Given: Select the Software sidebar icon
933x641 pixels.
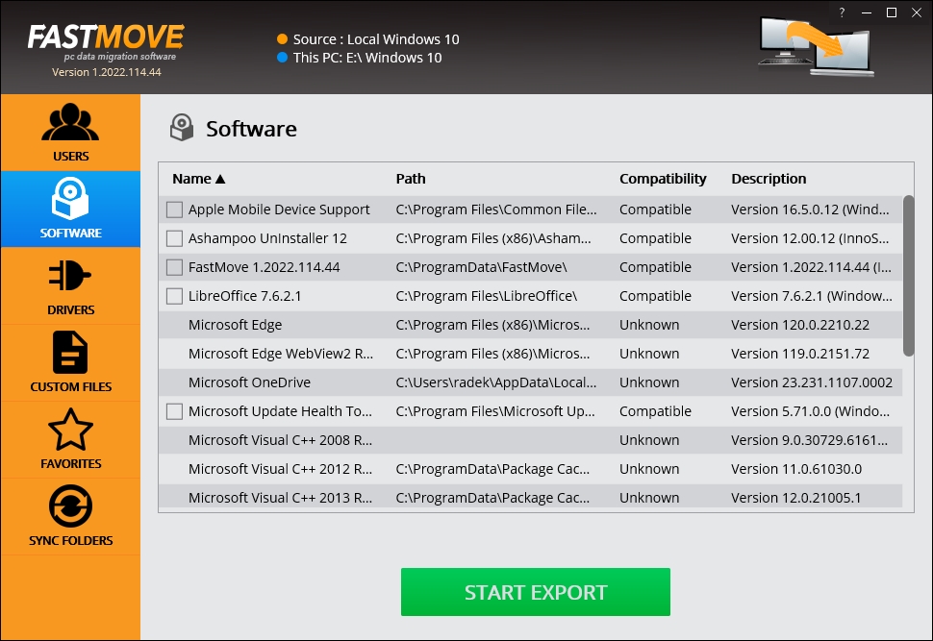Looking at the screenshot, I should [x=70, y=199].
